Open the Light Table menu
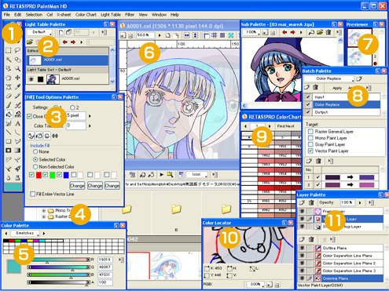Viewport: 389px width, 291px height. (111, 15)
